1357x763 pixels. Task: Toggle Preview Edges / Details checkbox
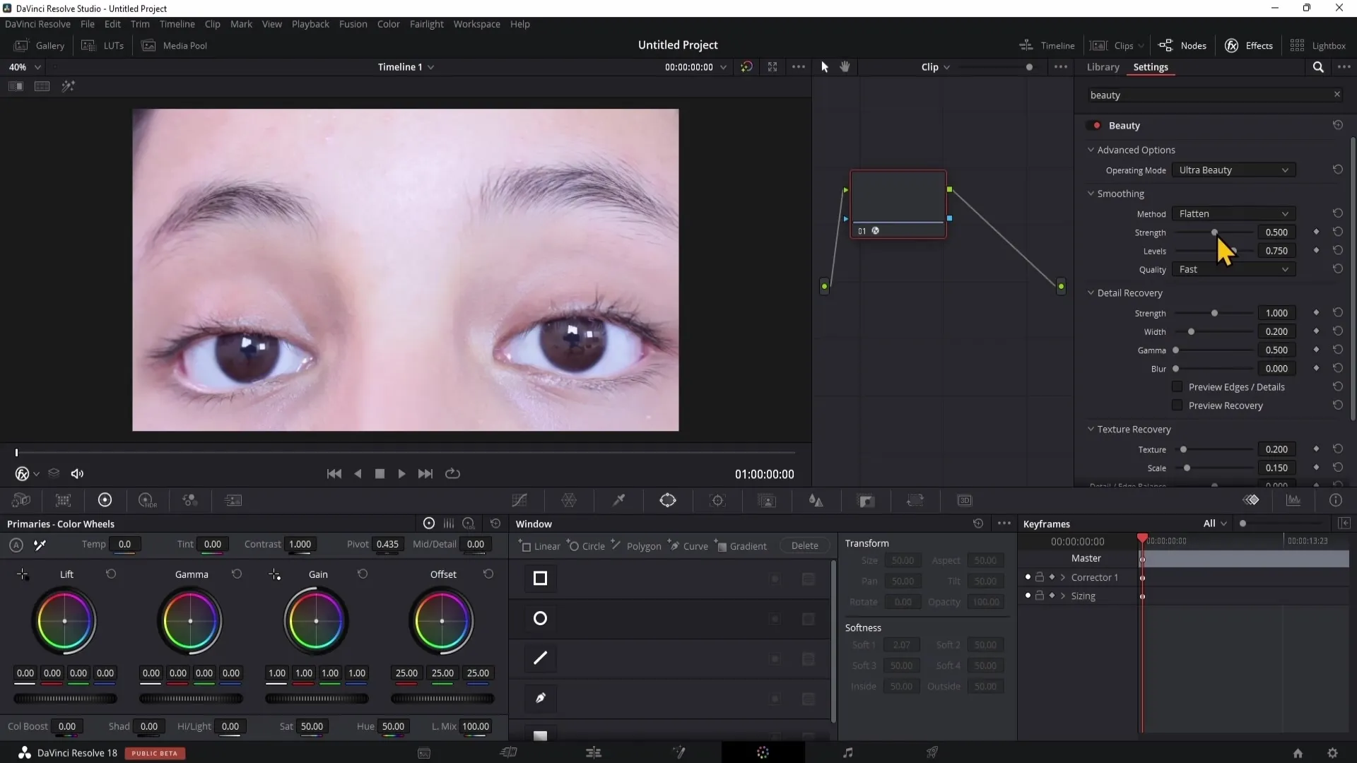click(1176, 386)
